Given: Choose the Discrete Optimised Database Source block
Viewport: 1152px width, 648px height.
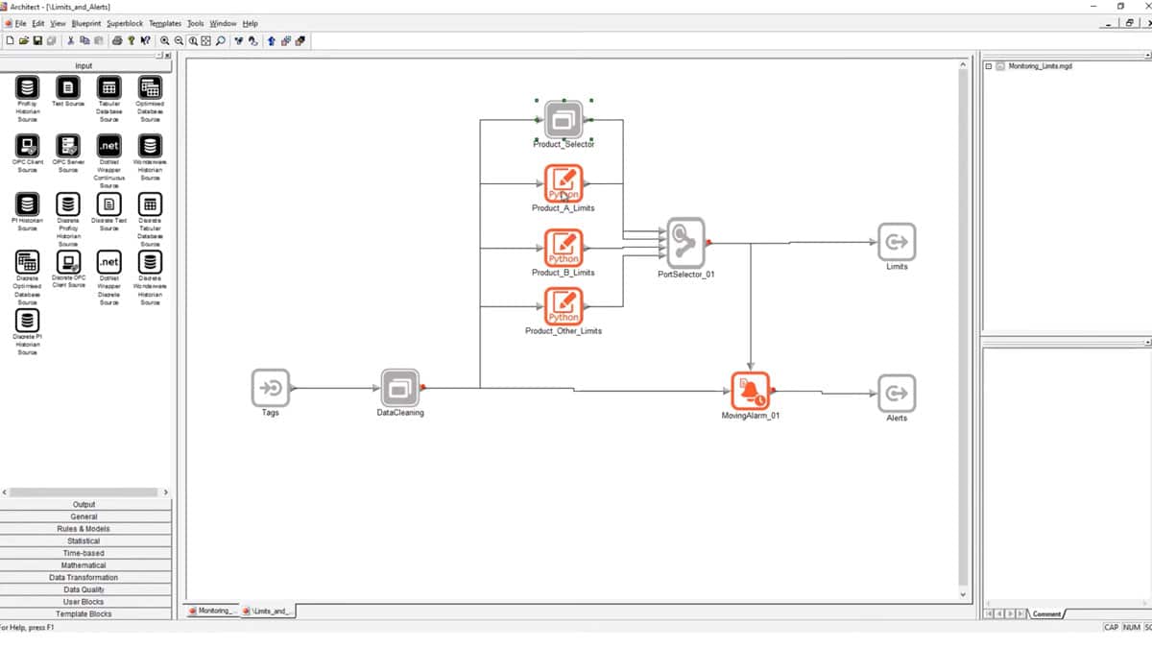Looking at the screenshot, I should [x=27, y=261].
